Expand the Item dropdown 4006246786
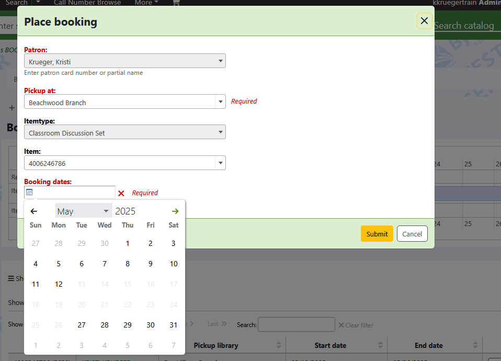Viewport: 501px width, 361px height. [x=125, y=163]
